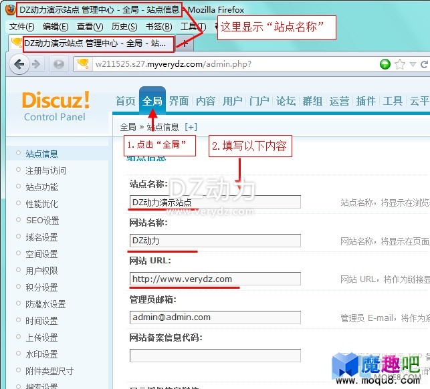
Task: Switch to the 工具 admin tab
Action: [x=393, y=101]
